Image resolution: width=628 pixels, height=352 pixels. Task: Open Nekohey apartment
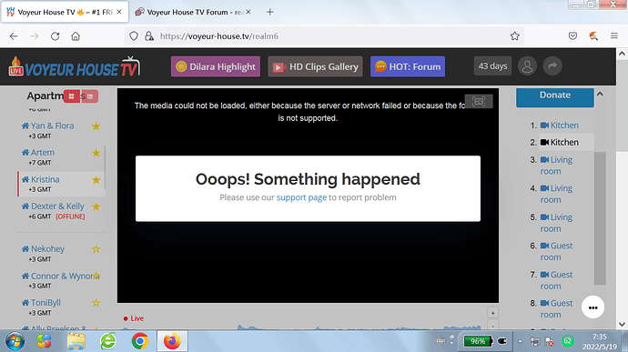pyautogui.click(x=47, y=248)
